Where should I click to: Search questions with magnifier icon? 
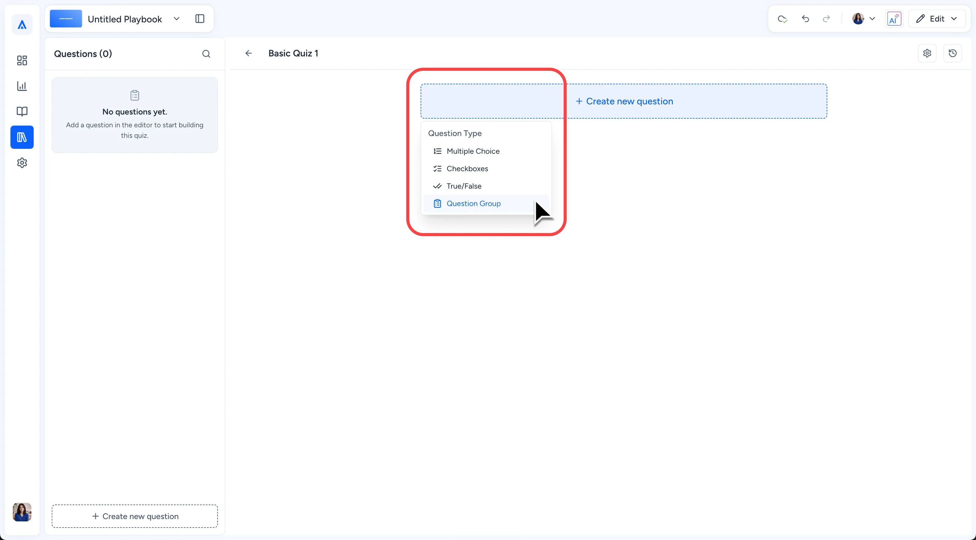click(206, 54)
